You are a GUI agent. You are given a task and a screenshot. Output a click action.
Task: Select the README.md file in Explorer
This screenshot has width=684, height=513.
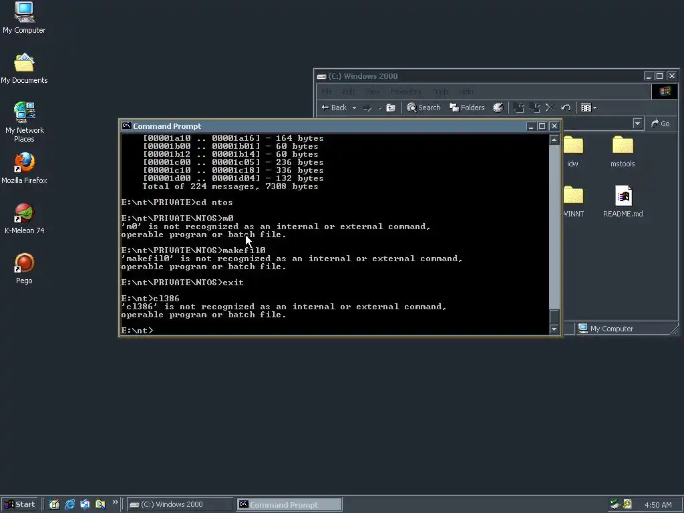[623, 201]
